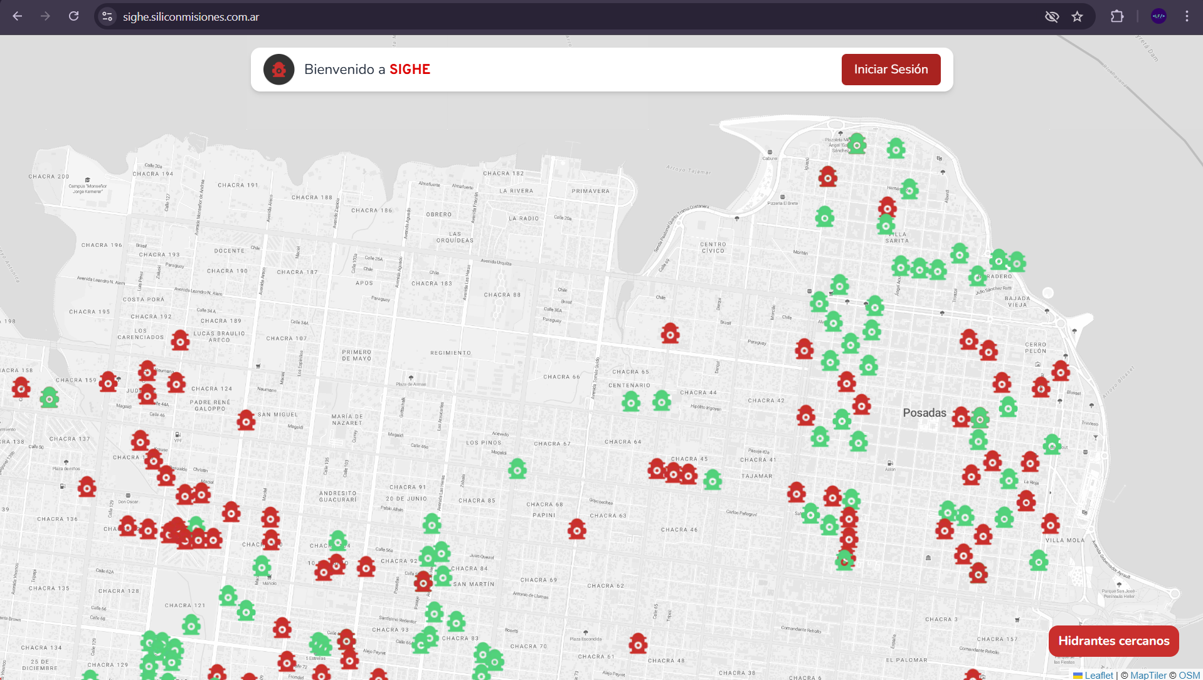Click the PRIMERO DE MAYO map label

click(357, 355)
